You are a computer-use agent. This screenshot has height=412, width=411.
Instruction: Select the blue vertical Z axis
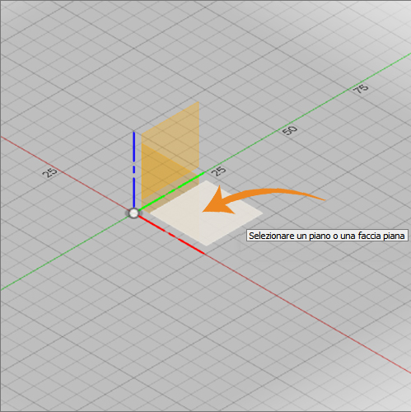(134, 170)
